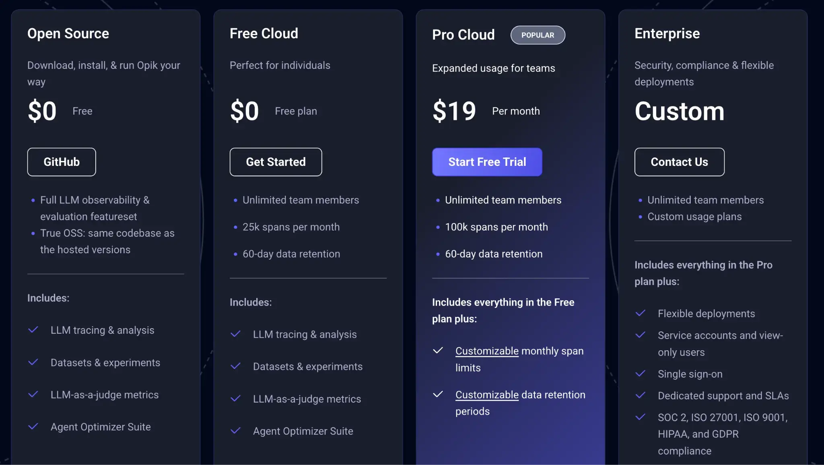Click checkmark beside Open Source LLM-as-a-judge metrics
Screen dimensions: 824x465
click(33, 395)
